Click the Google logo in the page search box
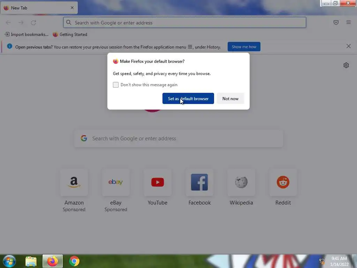Viewport: 357px width, 268px height. [84, 138]
